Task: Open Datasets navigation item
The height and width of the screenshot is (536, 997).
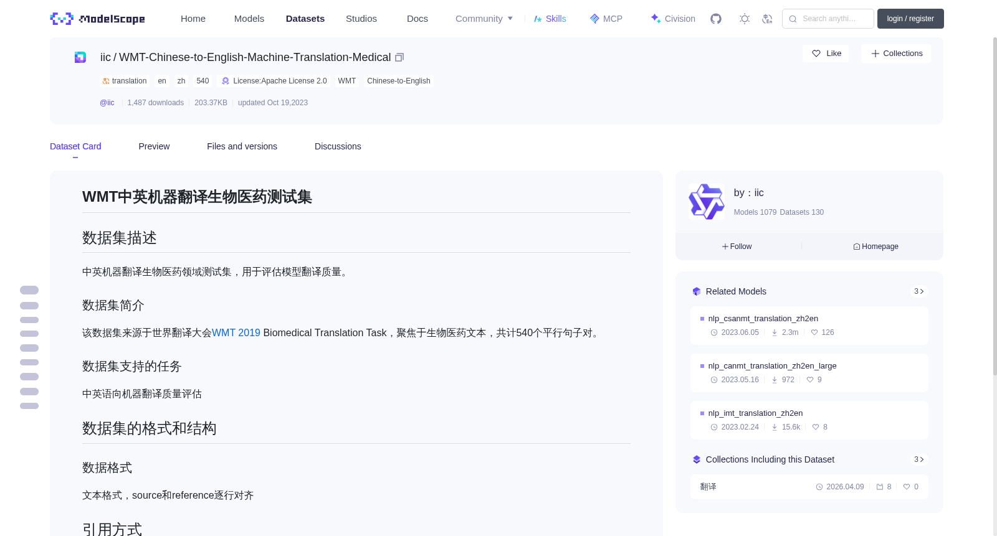Action: coord(305,19)
